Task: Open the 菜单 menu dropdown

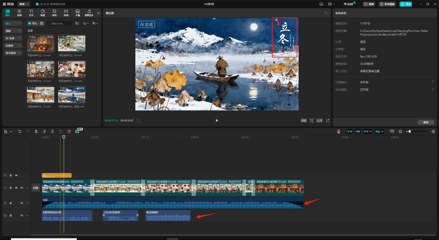Action: click(x=24, y=4)
